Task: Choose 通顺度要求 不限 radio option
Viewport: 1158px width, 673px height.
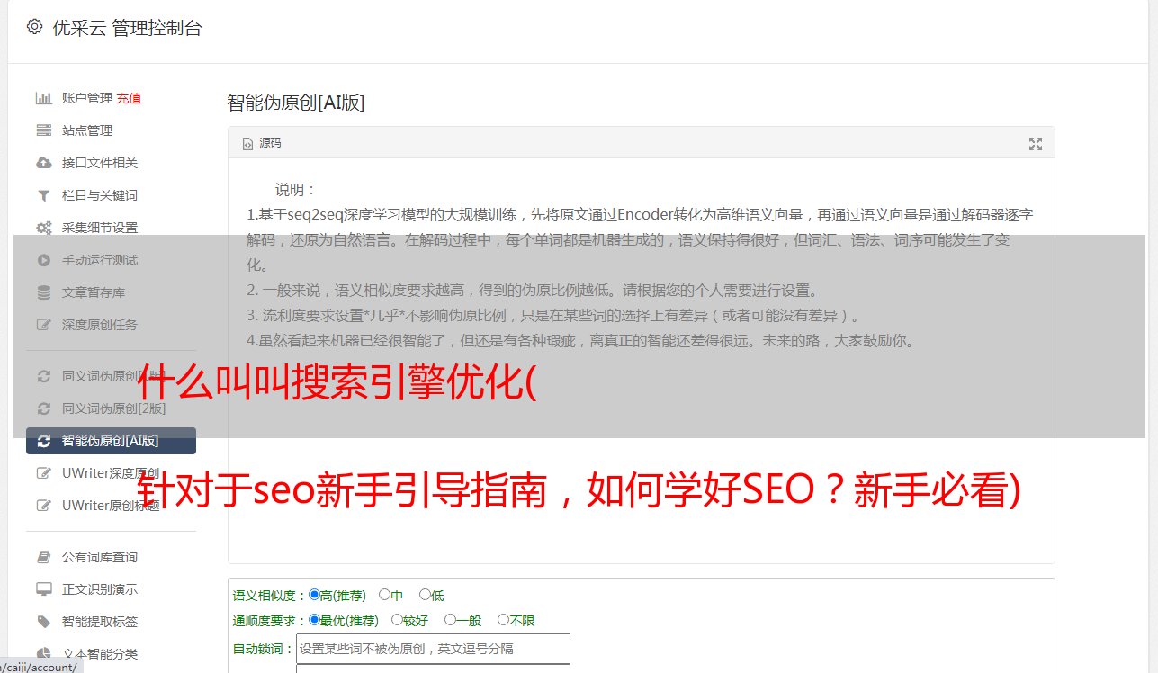Action: (503, 620)
